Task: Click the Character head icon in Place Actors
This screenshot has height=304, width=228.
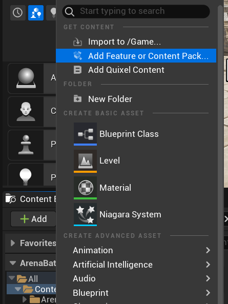Action: (26, 111)
